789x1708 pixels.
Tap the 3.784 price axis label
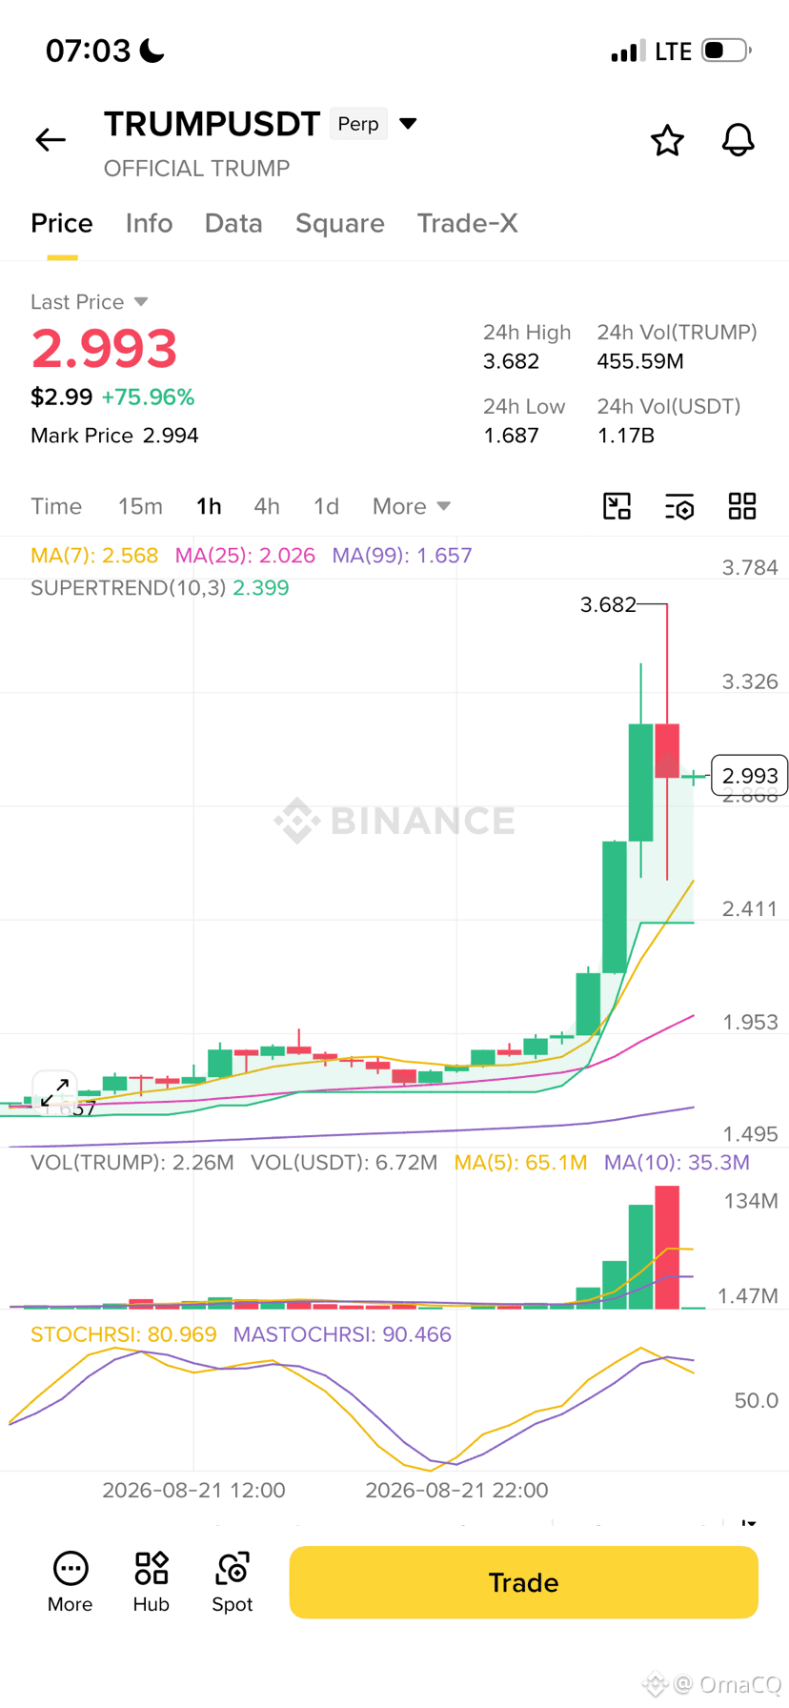(x=750, y=568)
